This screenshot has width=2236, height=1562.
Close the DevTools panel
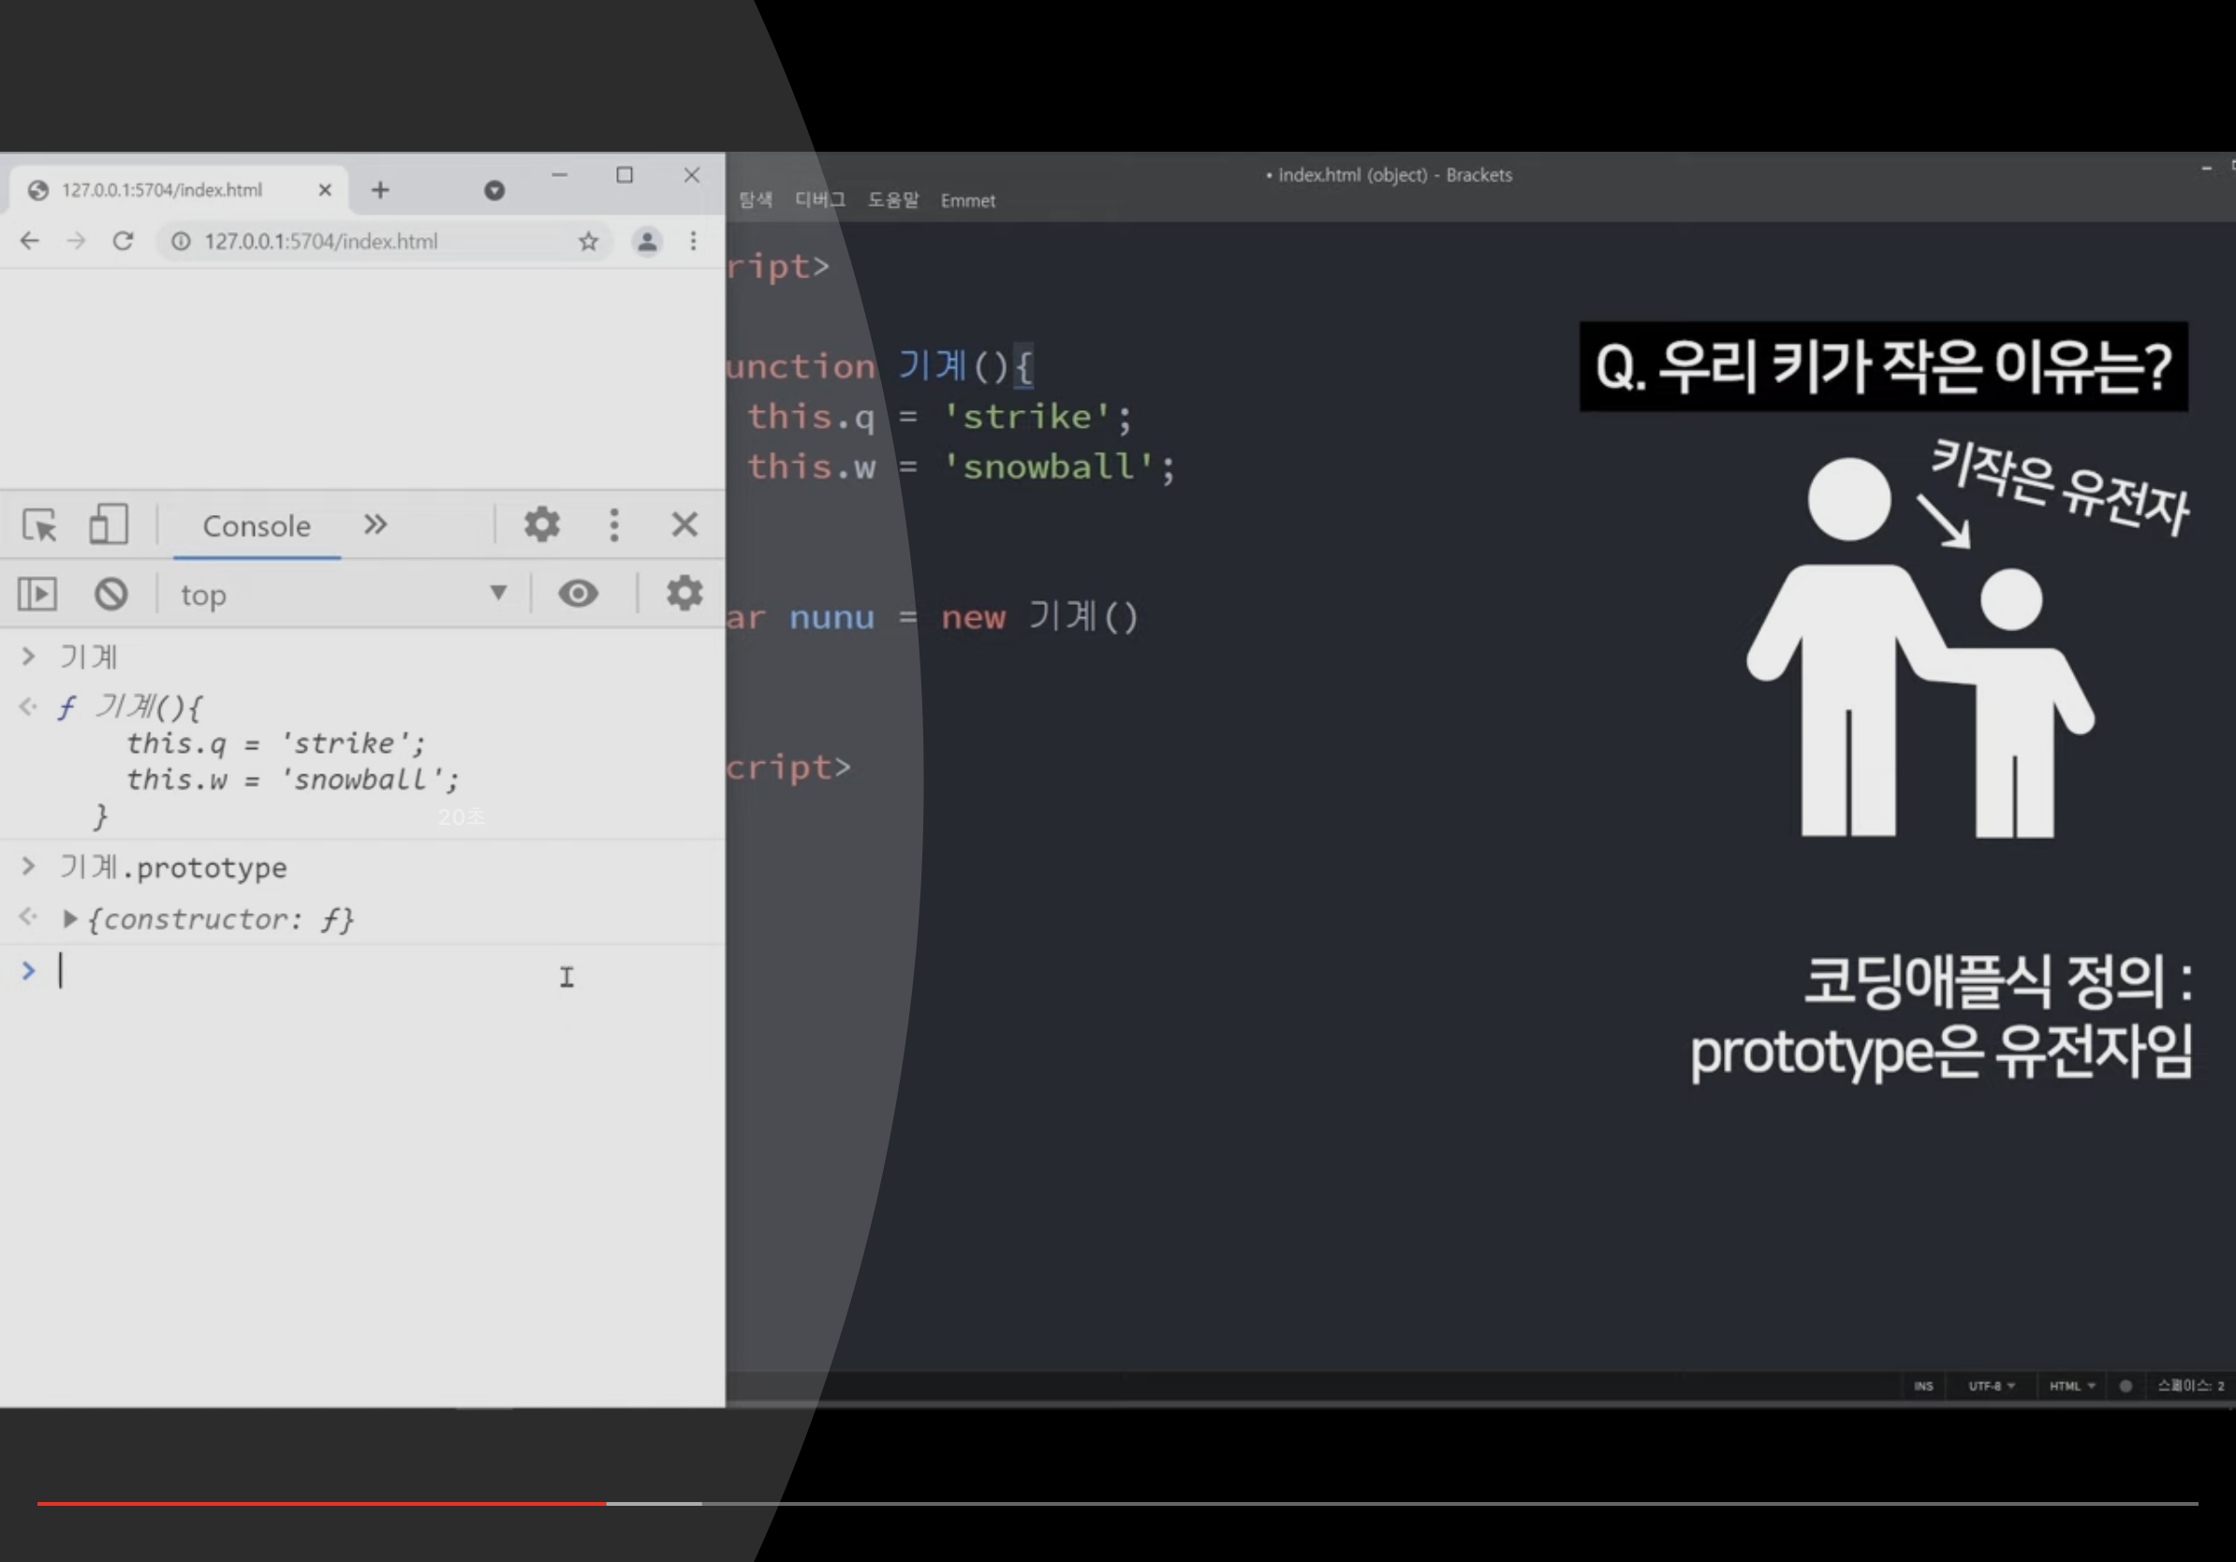point(684,525)
